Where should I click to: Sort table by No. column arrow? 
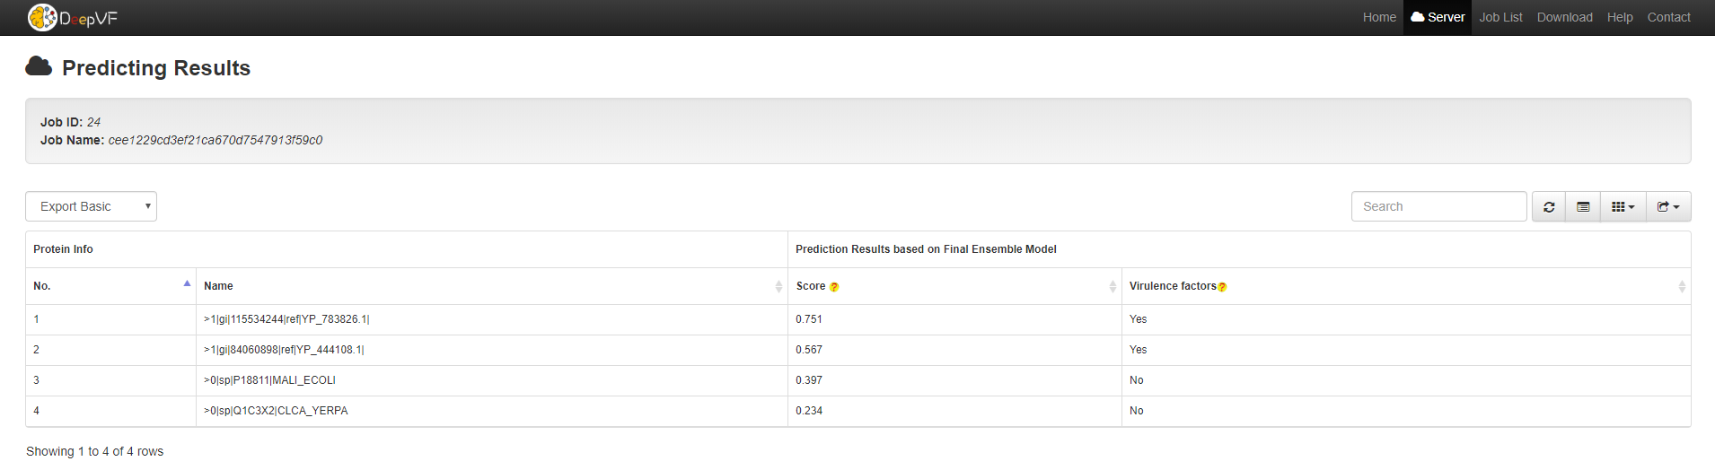pos(187,285)
